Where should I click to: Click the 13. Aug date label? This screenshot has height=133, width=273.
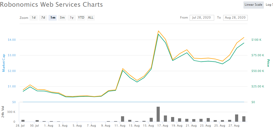(134, 126)
